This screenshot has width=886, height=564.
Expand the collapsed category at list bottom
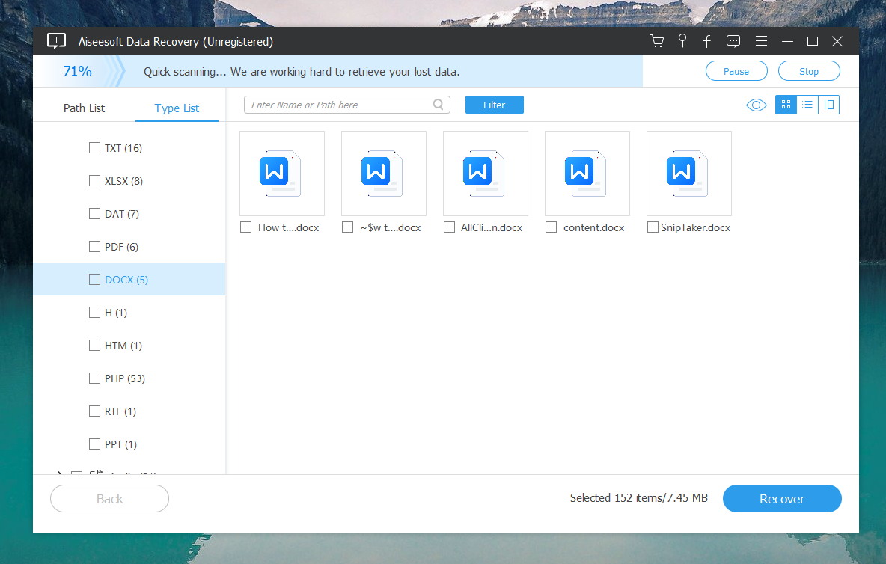[x=60, y=472]
